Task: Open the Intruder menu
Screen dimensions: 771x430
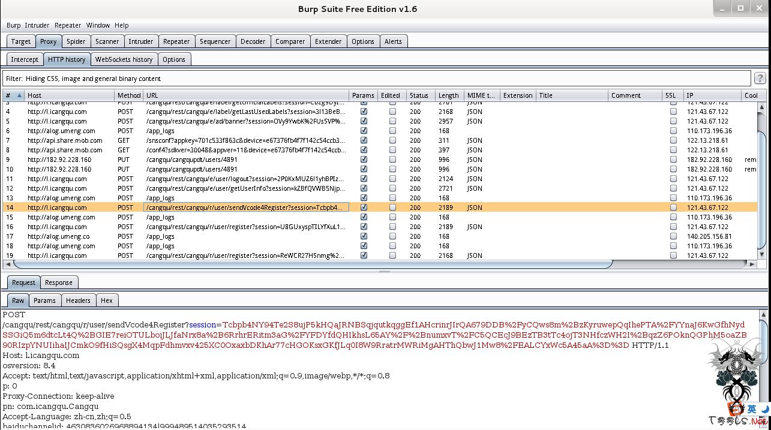Action: tap(37, 25)
